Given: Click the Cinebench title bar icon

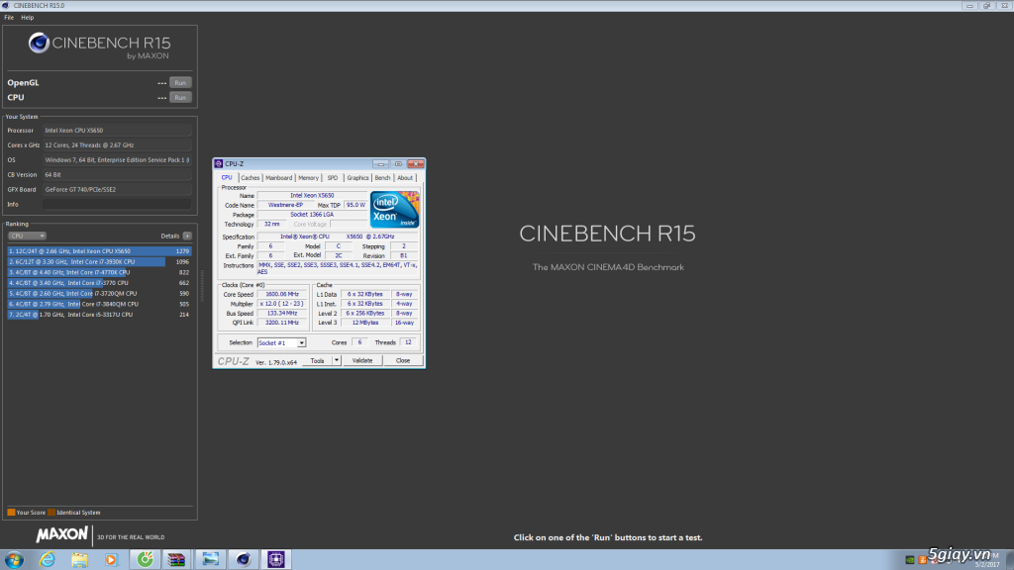Looking at the screenshot, I should tap(6, 5).
